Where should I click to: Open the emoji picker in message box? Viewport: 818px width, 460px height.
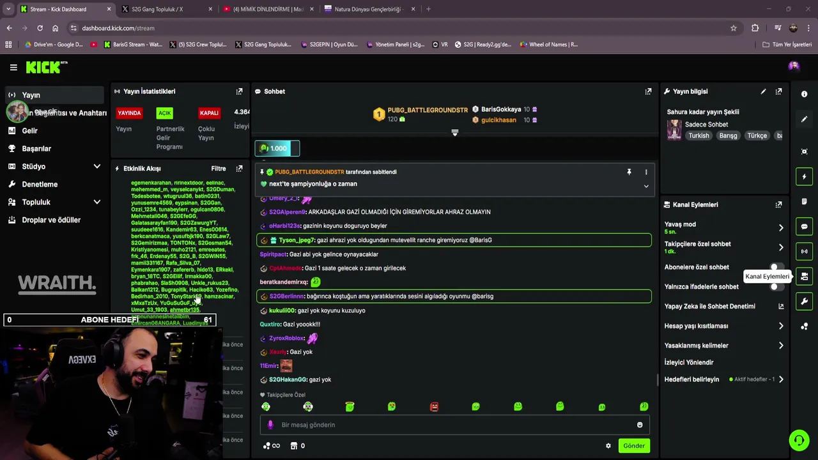point(640,425)
